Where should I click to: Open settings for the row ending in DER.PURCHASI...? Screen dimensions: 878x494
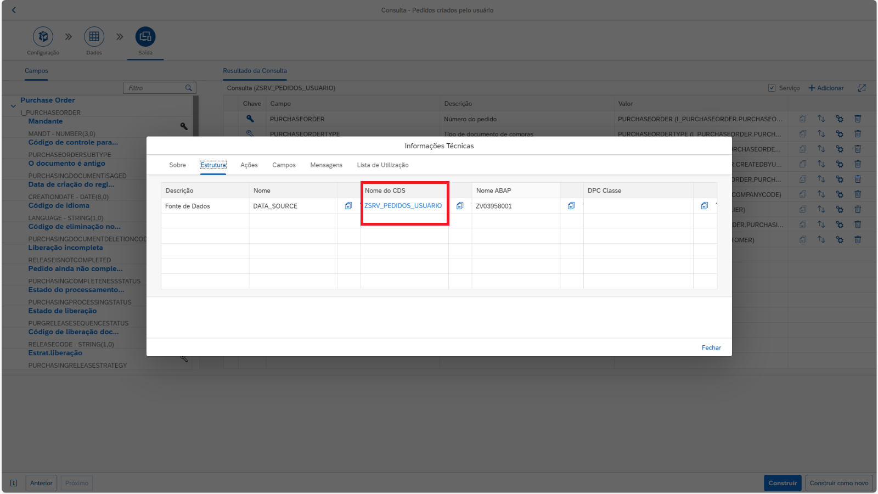click(x=840, y=224)
